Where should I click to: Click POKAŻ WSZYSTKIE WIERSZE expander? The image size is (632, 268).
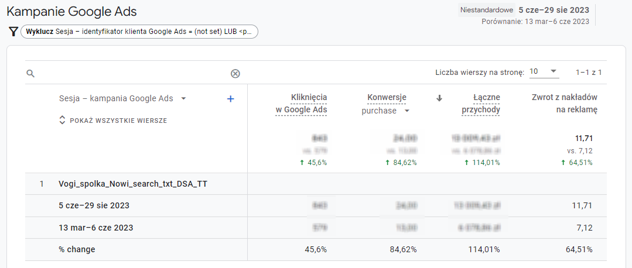[113, 121]
